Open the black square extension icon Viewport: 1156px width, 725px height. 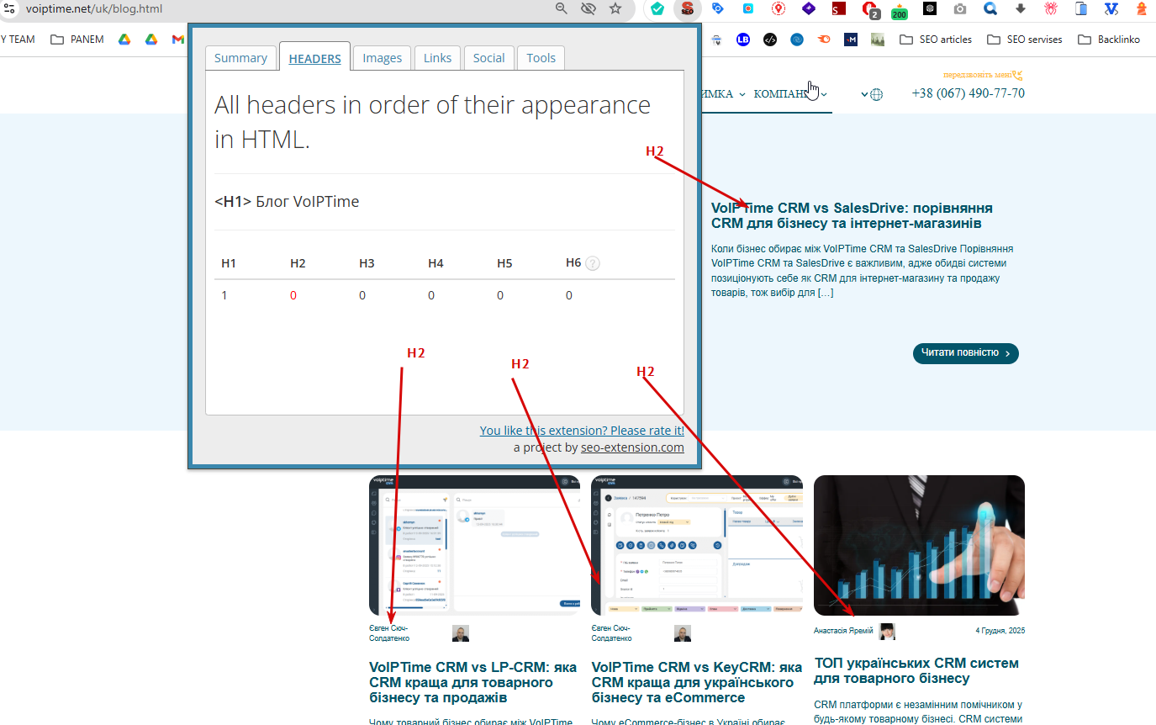pyautogui.click(x=929, y=8)
